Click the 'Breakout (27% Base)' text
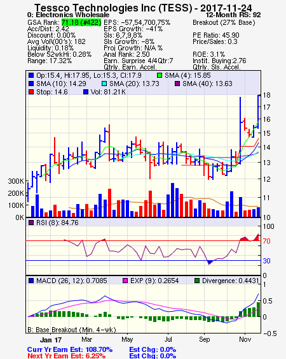 click(x=224, y=23)
